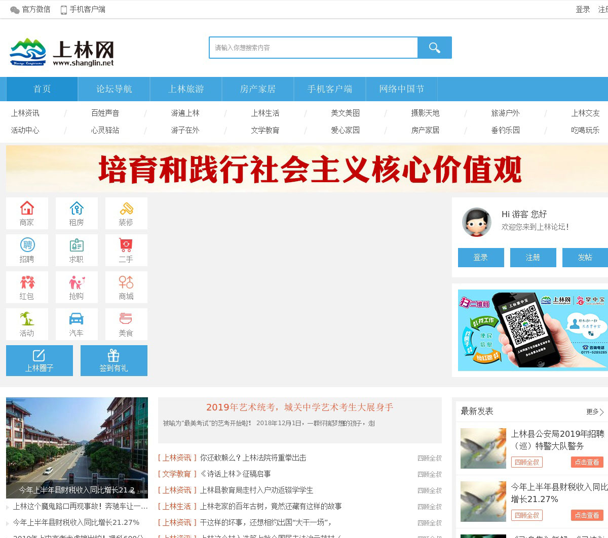Click 官方微信 WeChat icon in top bar
The height and width of the screenshot is (538, 608).
pos(15,10)
